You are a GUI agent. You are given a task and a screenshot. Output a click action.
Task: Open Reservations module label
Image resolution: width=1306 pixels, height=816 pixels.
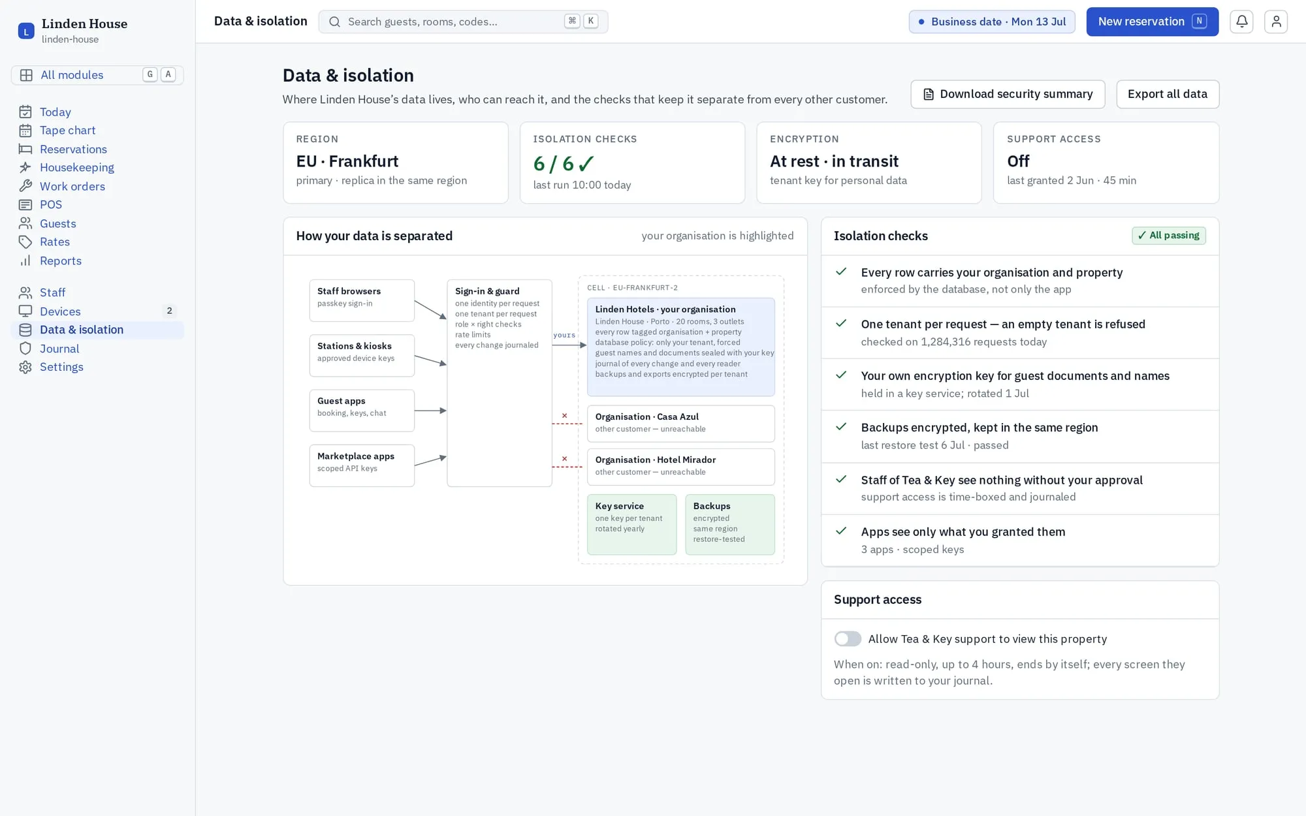point(73,149)
